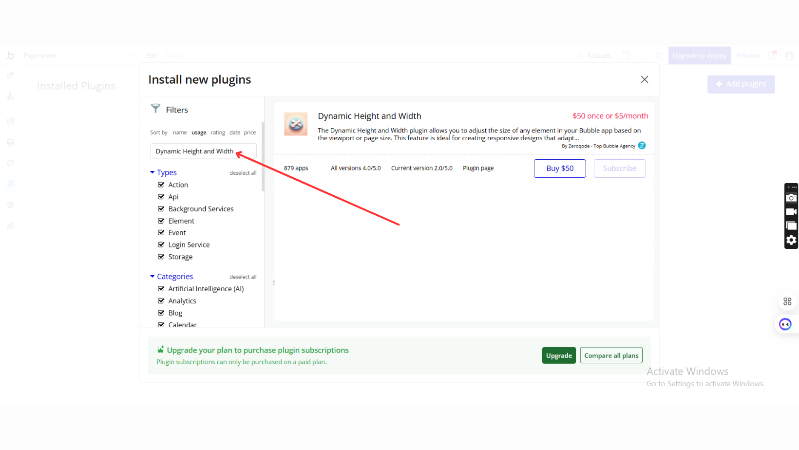Viewport: 799px width, 450px height.
Task: Uncheck the Analytics category checkbox
Action: [161, 301]
